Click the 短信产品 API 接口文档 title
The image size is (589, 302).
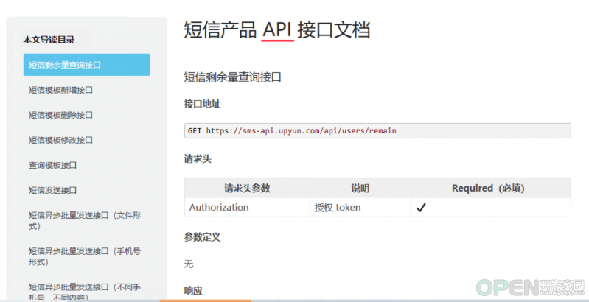pyautogui.click(x=277, y=30)
